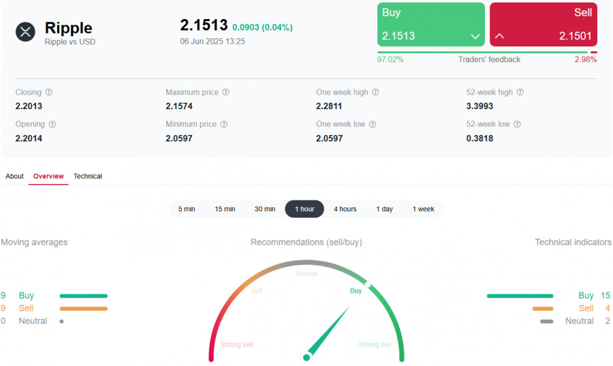Image resolution: width=613 pixels, height=366 pixels.
Task: Click the Moving averages orange Sell bar
Action: [x=84, y=309]
